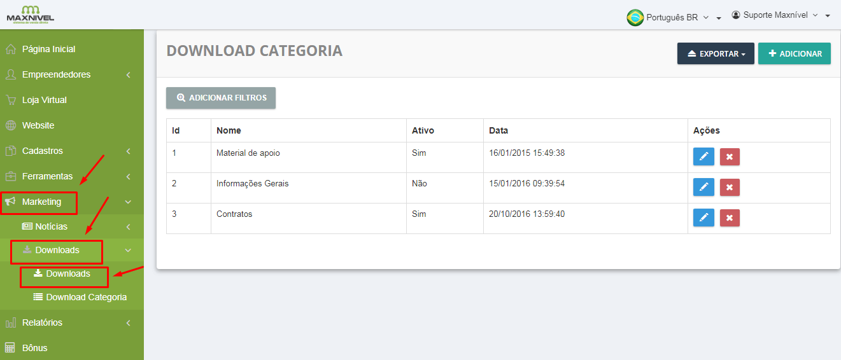Screen dimensions: 841x360
Task: Click the Bônus calculator icon
Action: 10,348
